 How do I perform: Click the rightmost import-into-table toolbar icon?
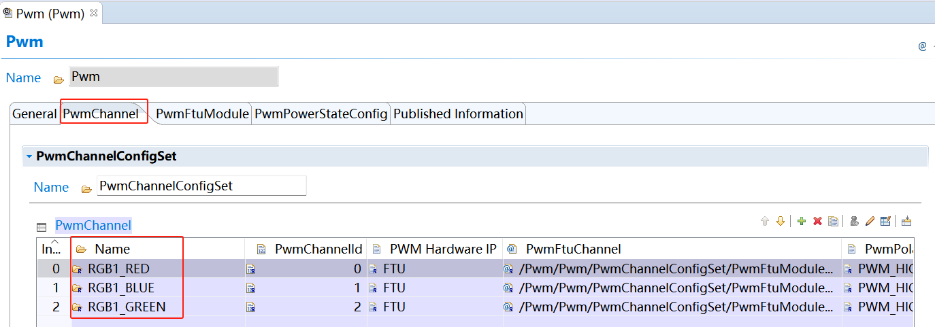(x=906, y=221)
